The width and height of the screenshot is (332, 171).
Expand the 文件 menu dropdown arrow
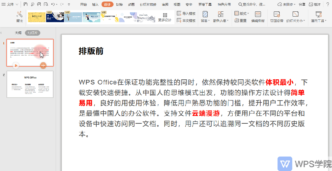click(17, 4)
